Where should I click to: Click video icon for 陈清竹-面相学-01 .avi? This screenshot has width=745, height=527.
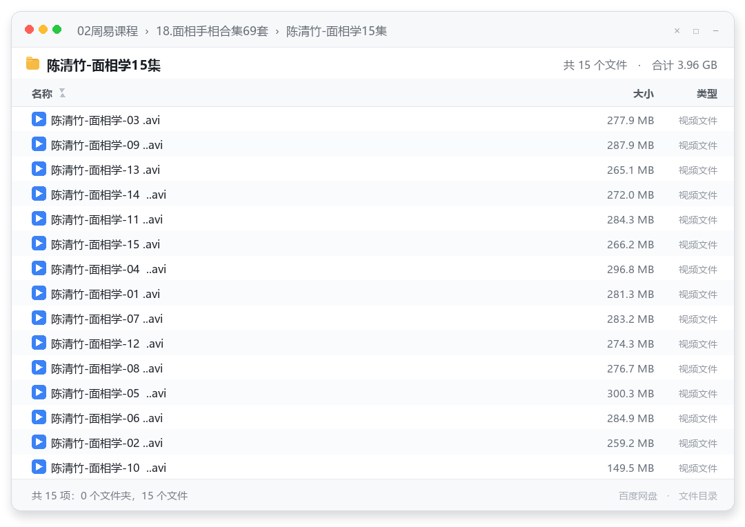39,293
